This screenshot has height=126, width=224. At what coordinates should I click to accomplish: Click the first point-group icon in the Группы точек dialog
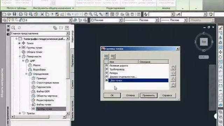click(x=106, y=56)
